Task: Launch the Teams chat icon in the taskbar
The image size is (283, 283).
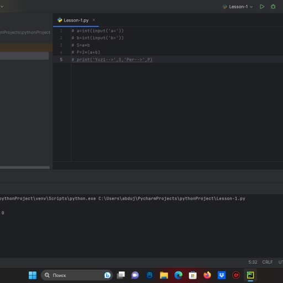Action: tap(135, 275)
